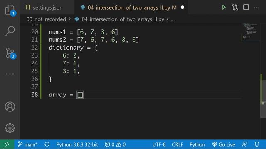Open the Accounts menu icon
This screenshot has height=149, width=266.
(10, 107)
